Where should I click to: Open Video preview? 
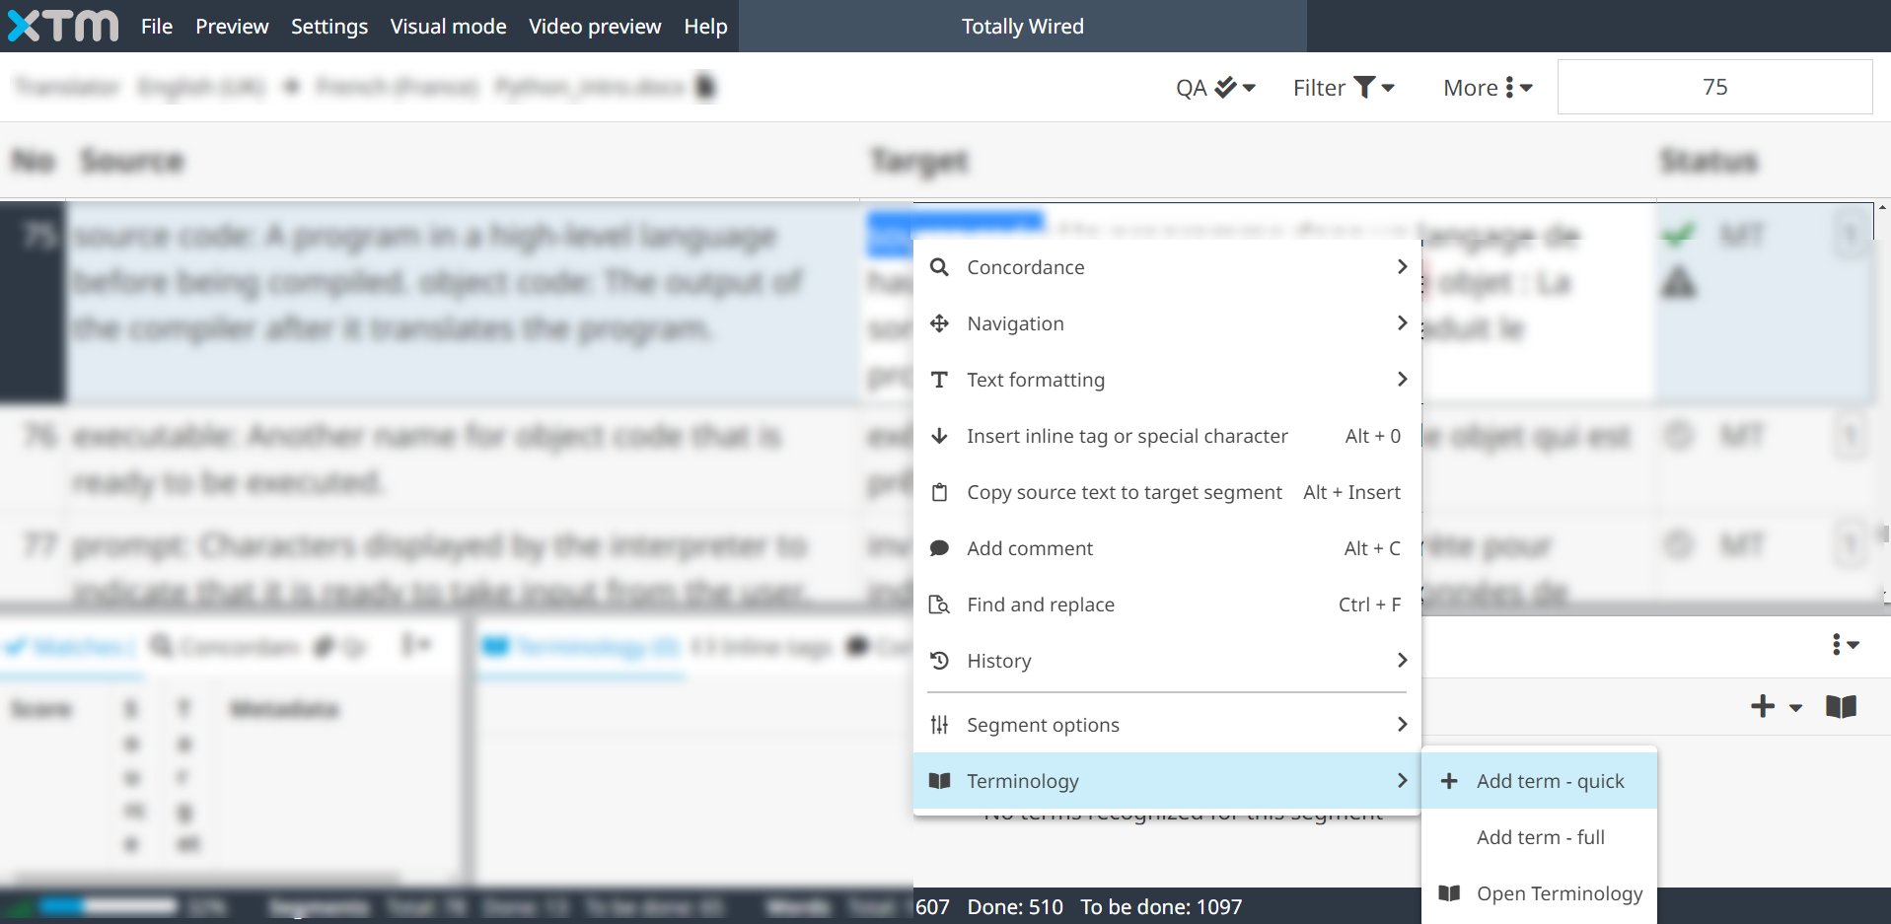(595, 27)
